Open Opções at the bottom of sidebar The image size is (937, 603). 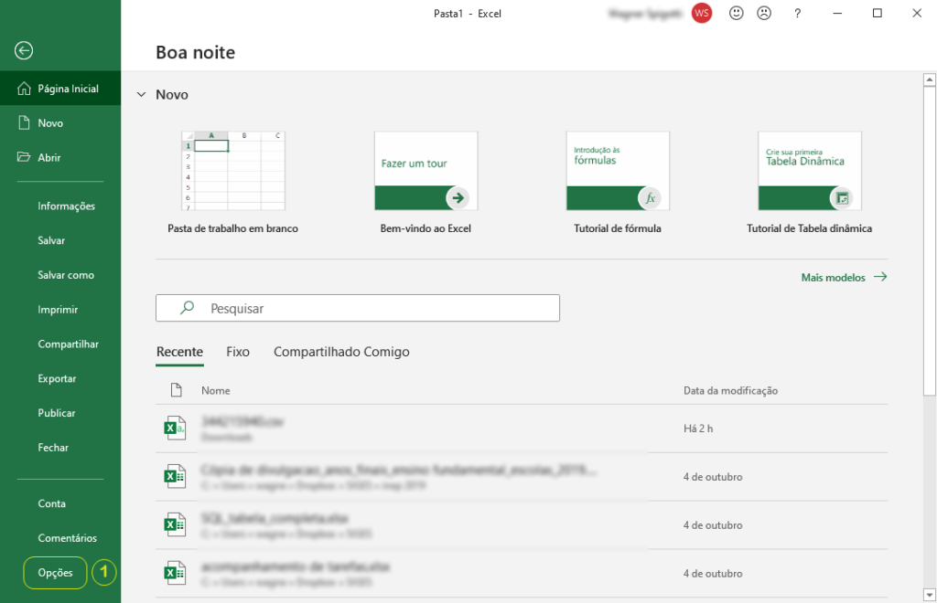pyautogui.click(x=55, y=573)
